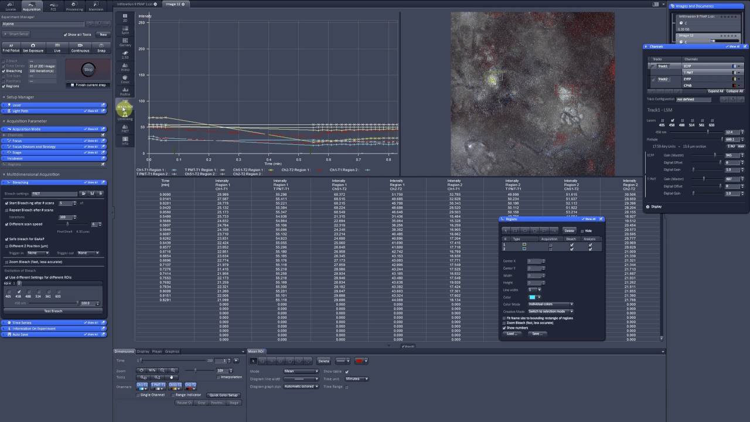Start Continuous scanning
Image resolution: width=750 pixels, height=422 pixels.
80,48
